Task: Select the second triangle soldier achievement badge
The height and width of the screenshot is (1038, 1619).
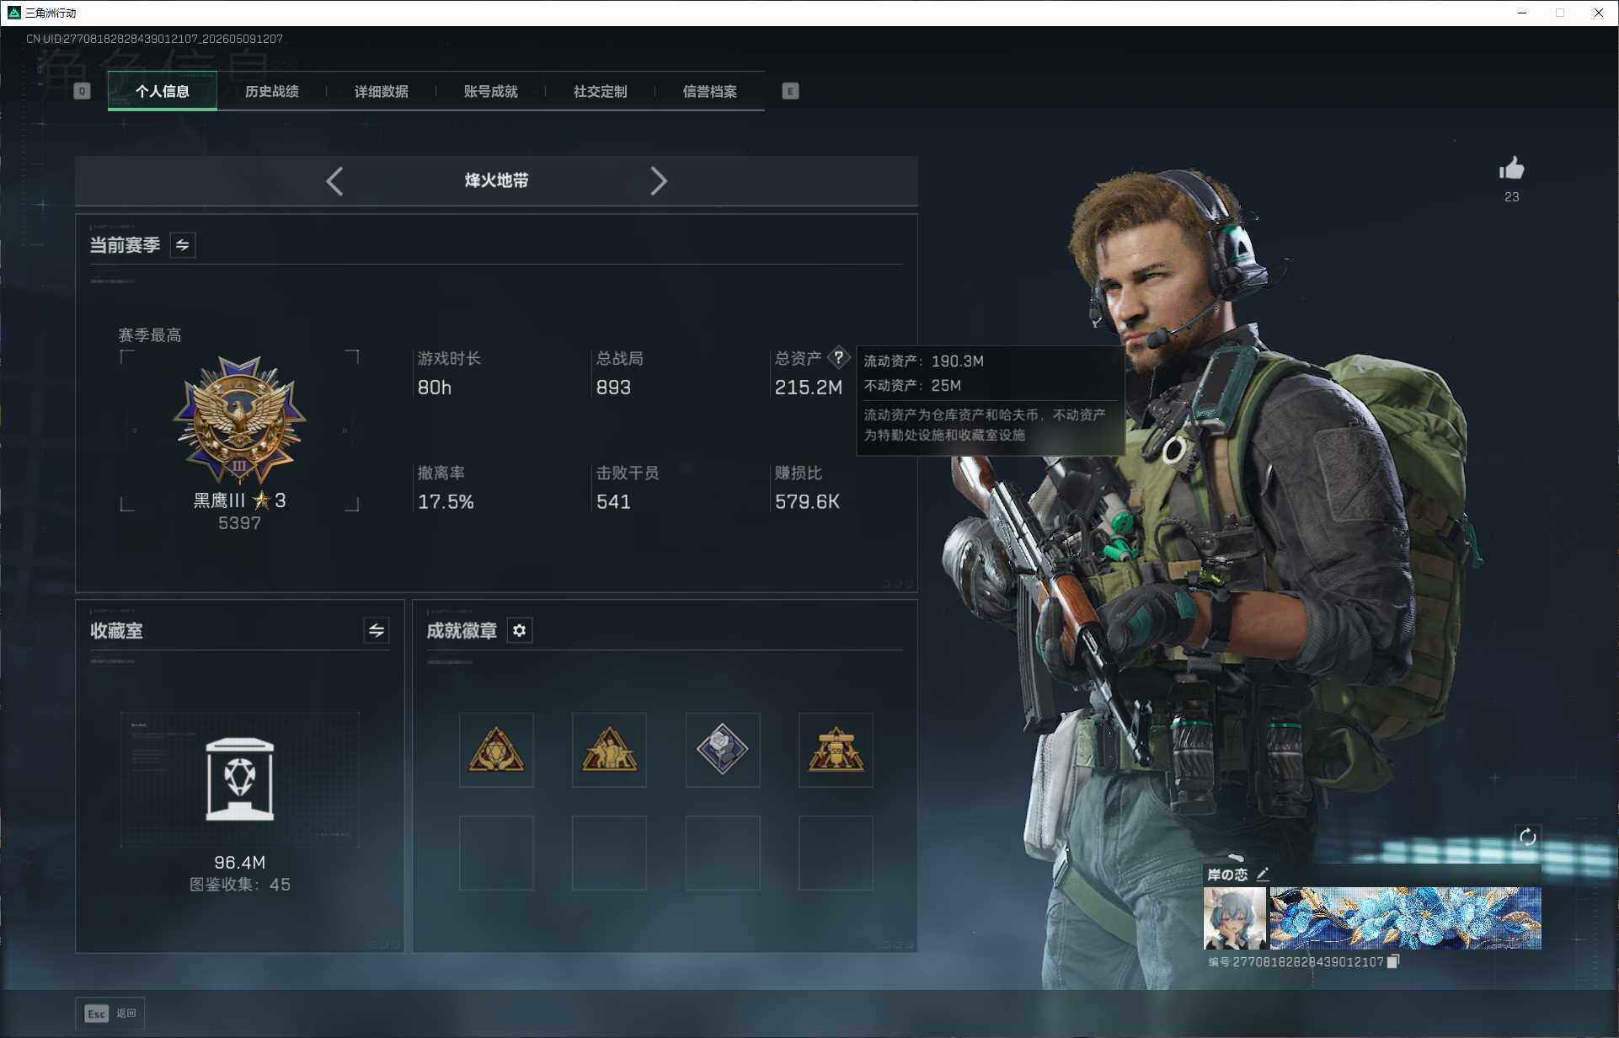Action: click(609, 750)
